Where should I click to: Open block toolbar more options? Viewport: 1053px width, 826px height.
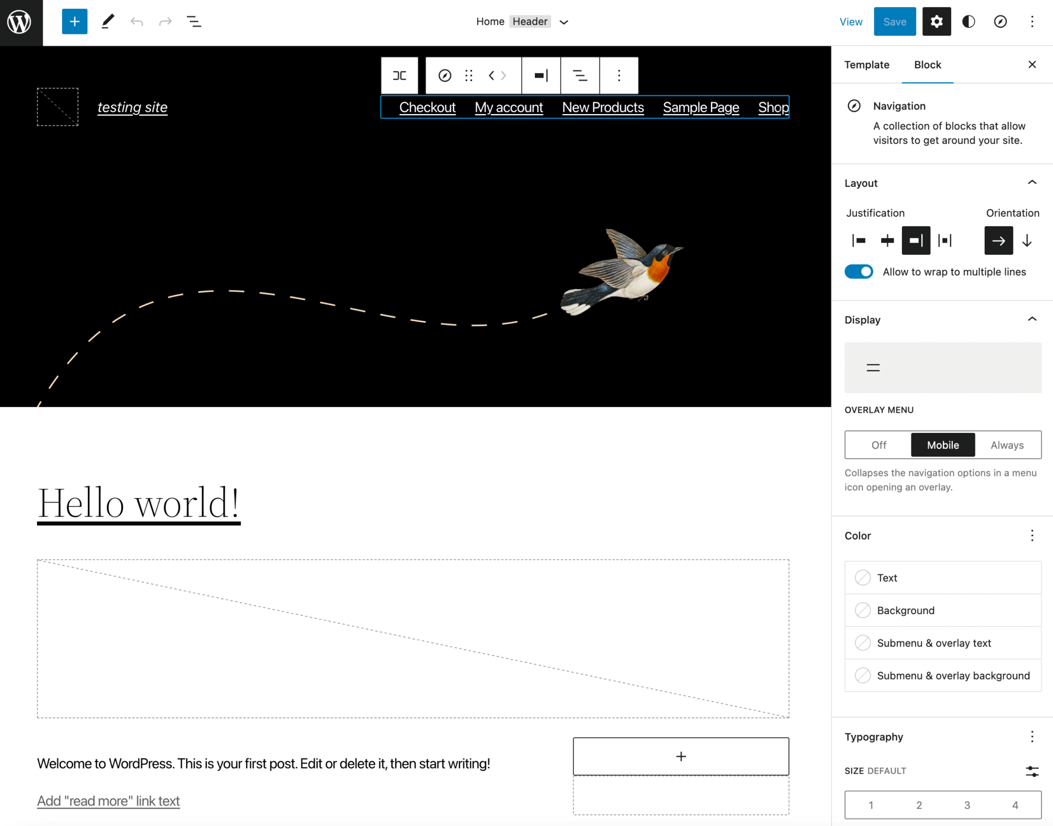[619, 76]
